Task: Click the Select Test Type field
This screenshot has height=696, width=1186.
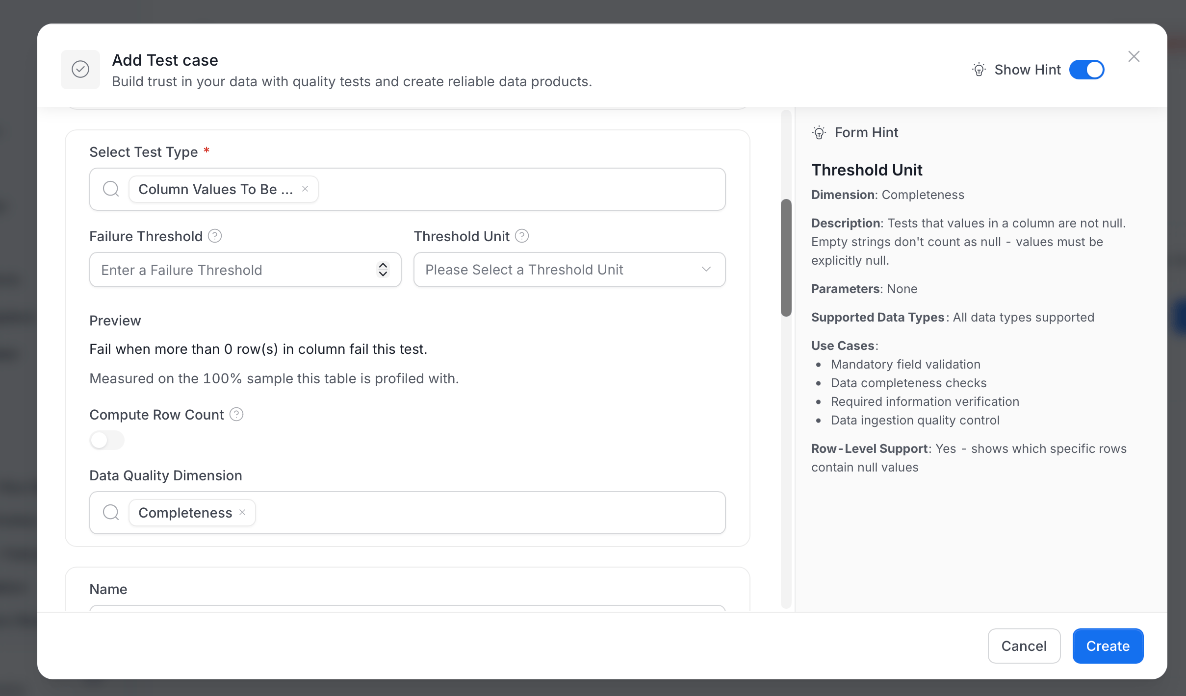Action: 408,189
